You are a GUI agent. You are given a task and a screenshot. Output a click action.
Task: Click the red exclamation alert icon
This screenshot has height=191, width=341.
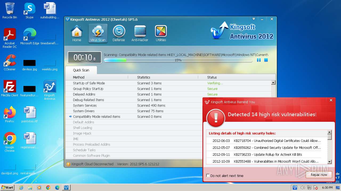216,118
